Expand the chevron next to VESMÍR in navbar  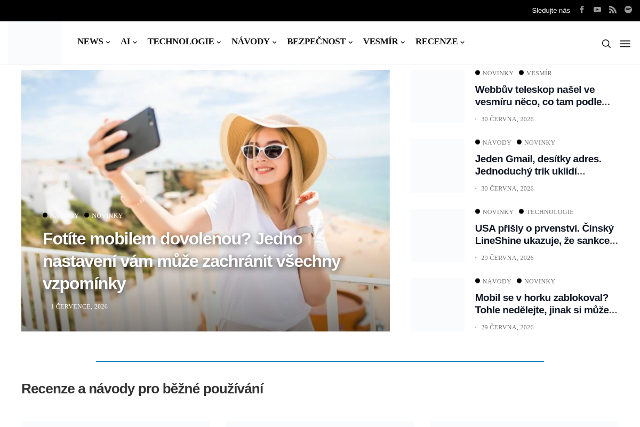pos(403,42)
